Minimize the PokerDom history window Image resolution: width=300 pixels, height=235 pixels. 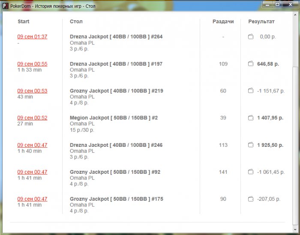(x=267, y=4)
